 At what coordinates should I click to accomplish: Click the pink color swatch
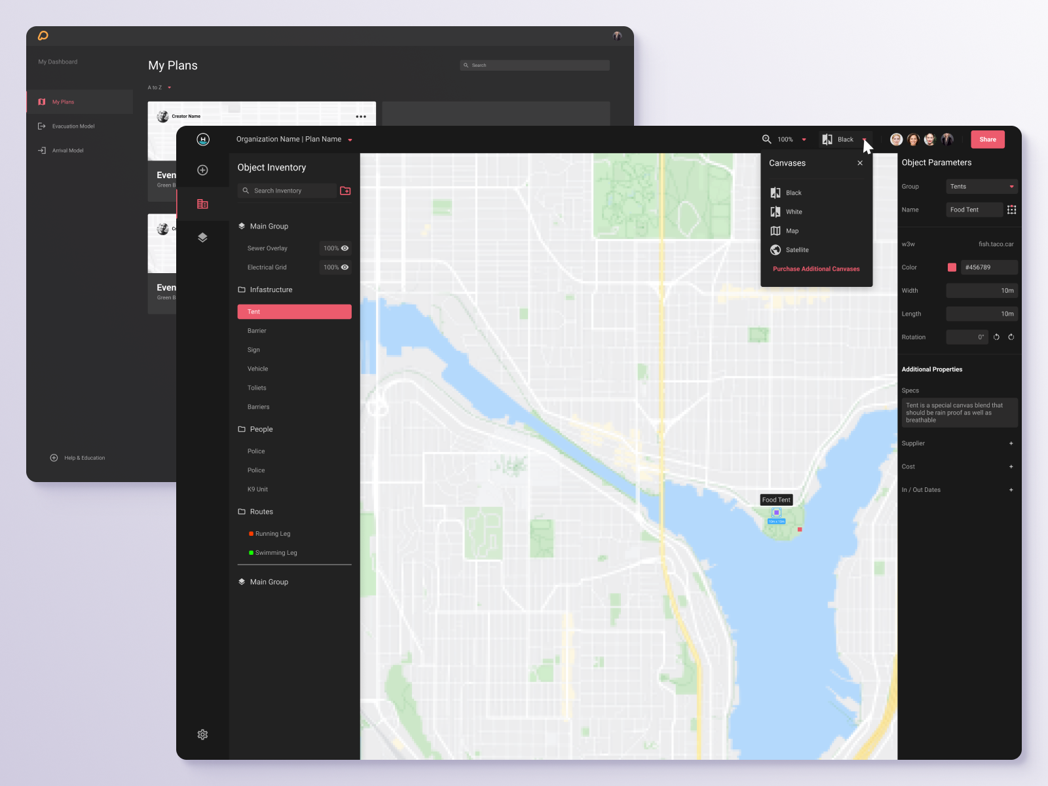(952, 267)
